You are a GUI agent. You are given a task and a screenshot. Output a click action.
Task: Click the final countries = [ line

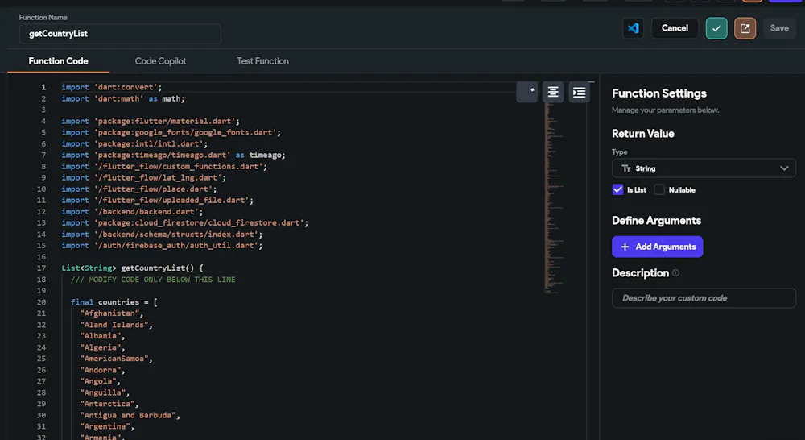point(114,302)
